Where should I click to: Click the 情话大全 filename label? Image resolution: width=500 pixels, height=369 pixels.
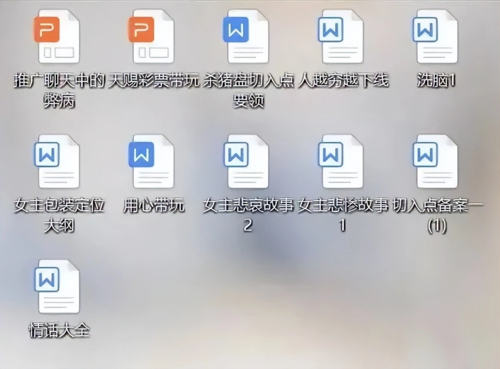click(x=59, y=330)
